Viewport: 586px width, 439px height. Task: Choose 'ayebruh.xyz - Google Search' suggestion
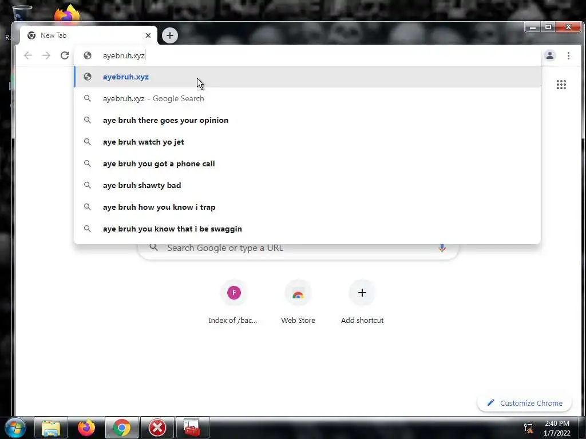point(307,98)
